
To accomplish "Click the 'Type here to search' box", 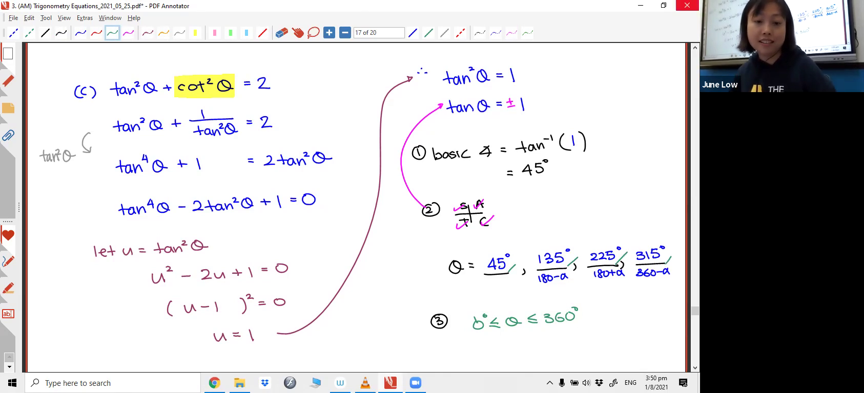I will click(113, 383).
